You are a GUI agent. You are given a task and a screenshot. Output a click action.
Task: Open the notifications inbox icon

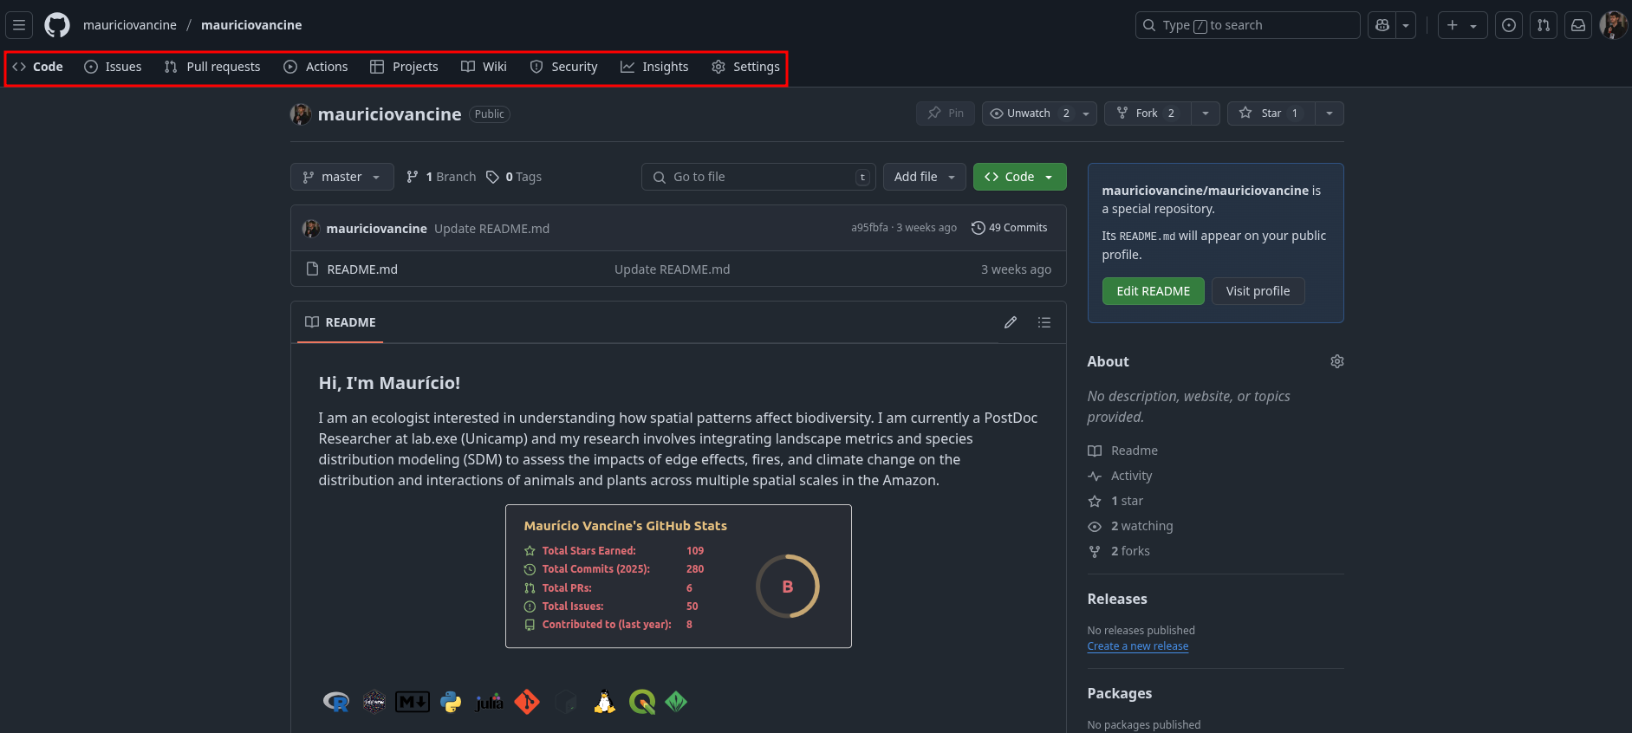1578,25
